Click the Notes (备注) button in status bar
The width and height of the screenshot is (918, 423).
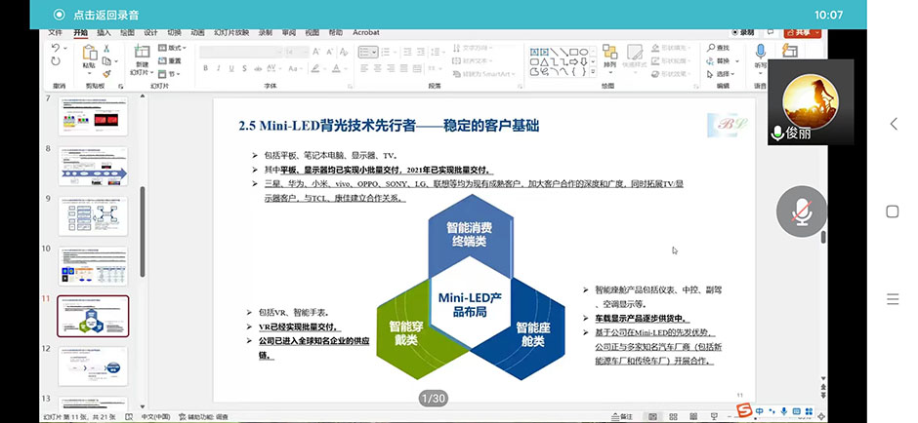click(x=621, y=416)
